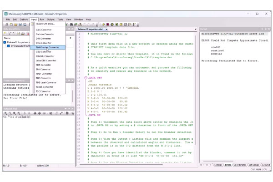Click the find binoculars icon in toolbar
273x182 pixels.
coord(71,25)
